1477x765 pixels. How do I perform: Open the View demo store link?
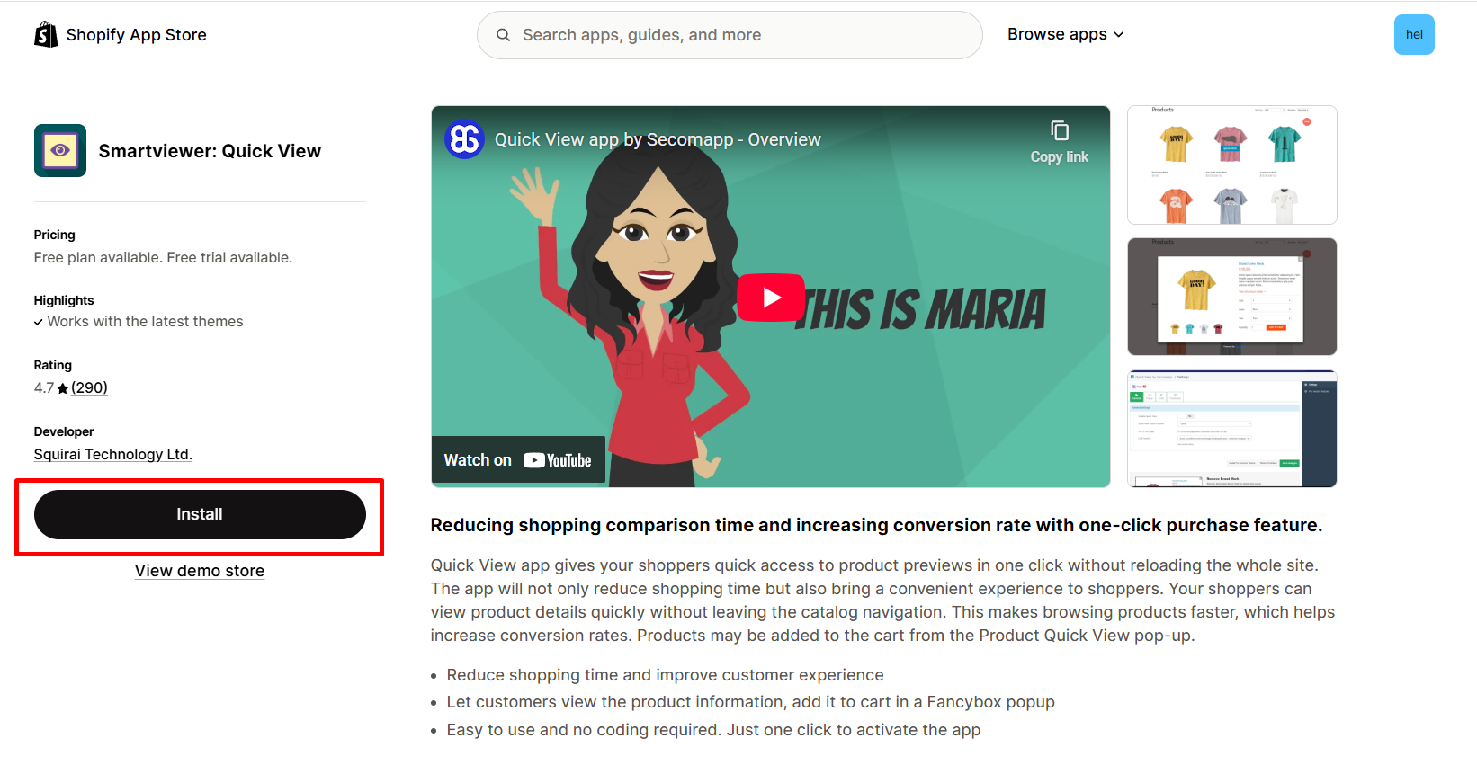[200, 571]
